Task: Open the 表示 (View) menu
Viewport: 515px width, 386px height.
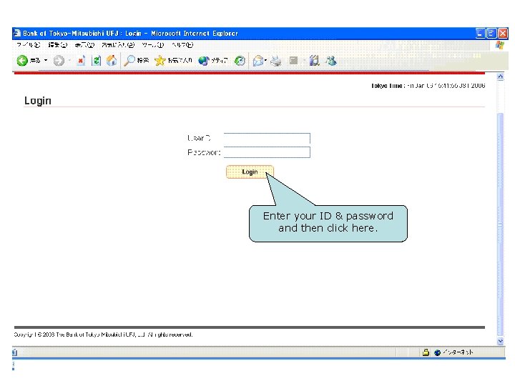Action: point(84,45)
